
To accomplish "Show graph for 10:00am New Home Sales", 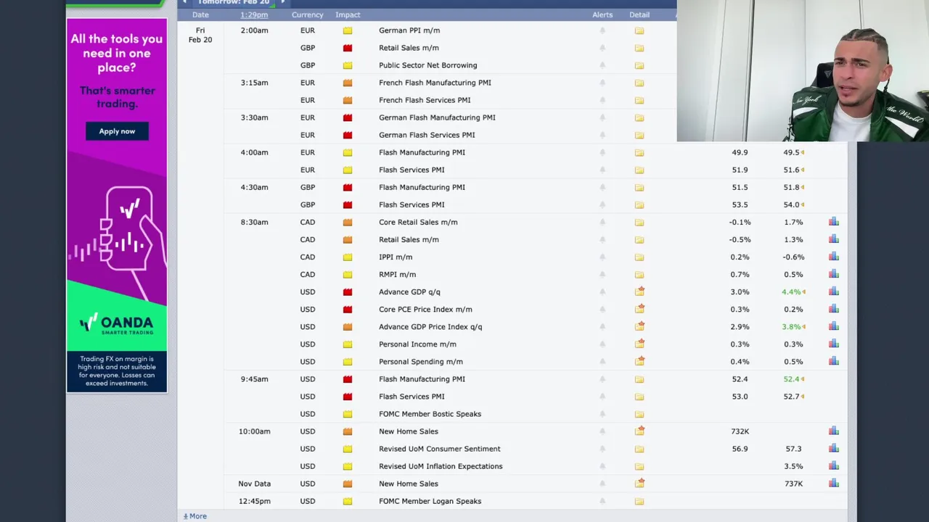I will pos(834,431).
